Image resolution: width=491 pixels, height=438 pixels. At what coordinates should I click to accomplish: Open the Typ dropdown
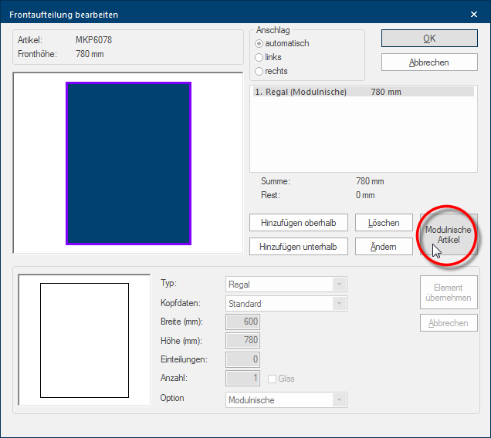point(339,285)
